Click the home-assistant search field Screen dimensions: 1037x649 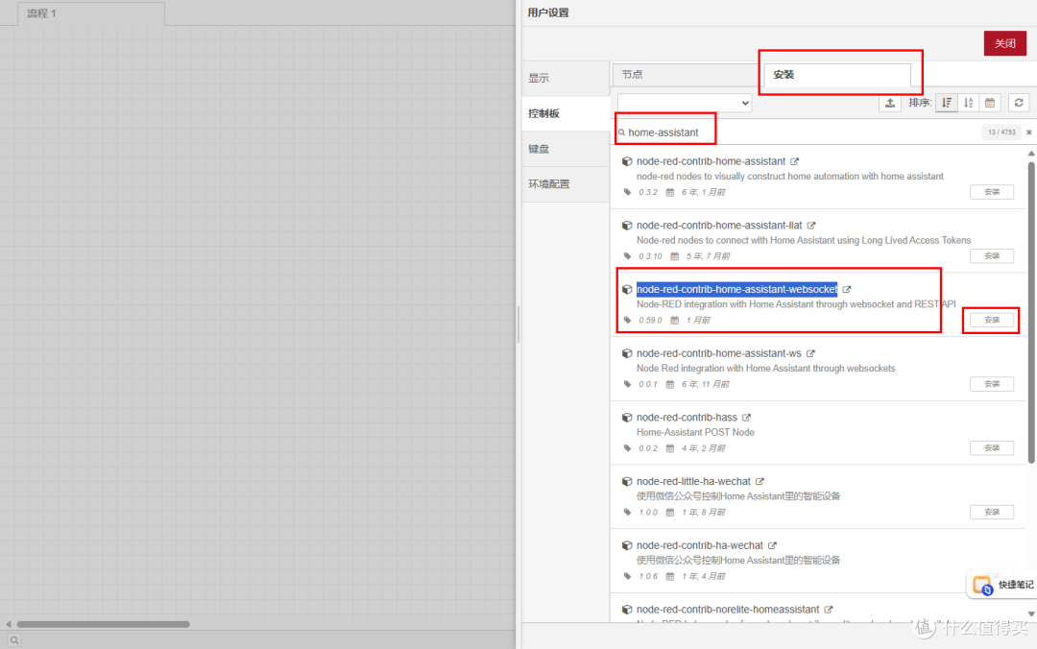[799, 132]
